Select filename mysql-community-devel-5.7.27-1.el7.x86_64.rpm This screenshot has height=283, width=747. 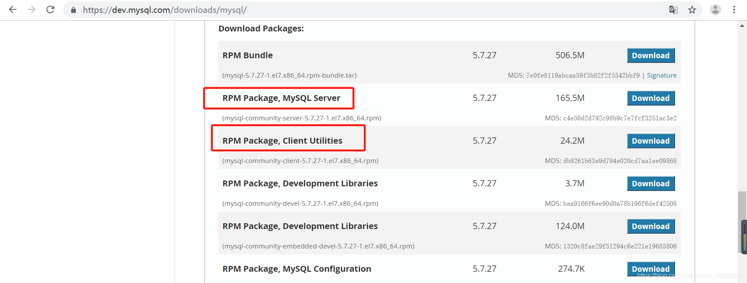pos(300,203)
